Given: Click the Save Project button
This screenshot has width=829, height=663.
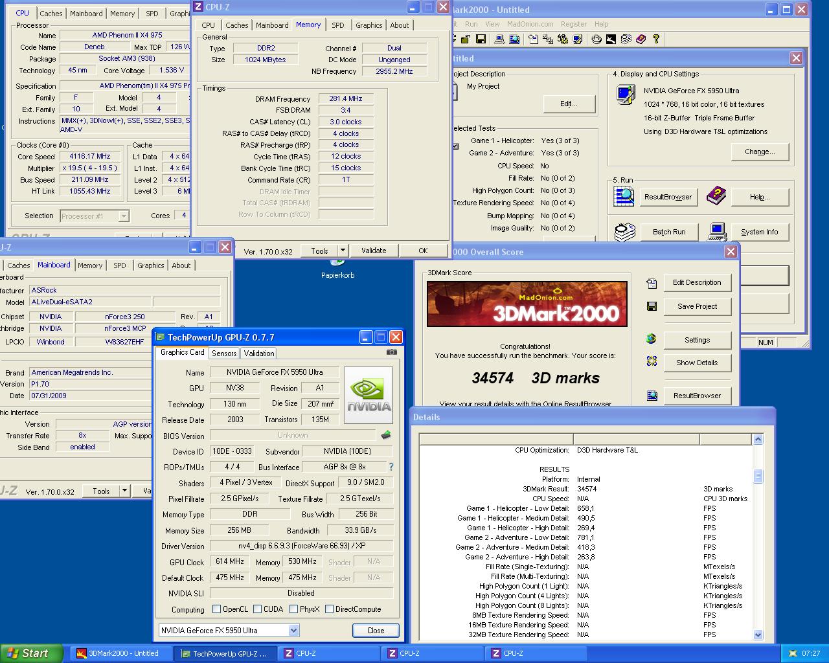Looking at the screenshot, I should point(697,306).
